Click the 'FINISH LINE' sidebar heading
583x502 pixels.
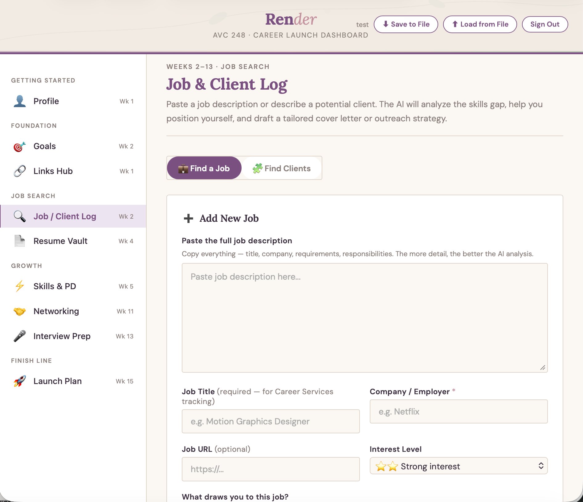[31, 361]
